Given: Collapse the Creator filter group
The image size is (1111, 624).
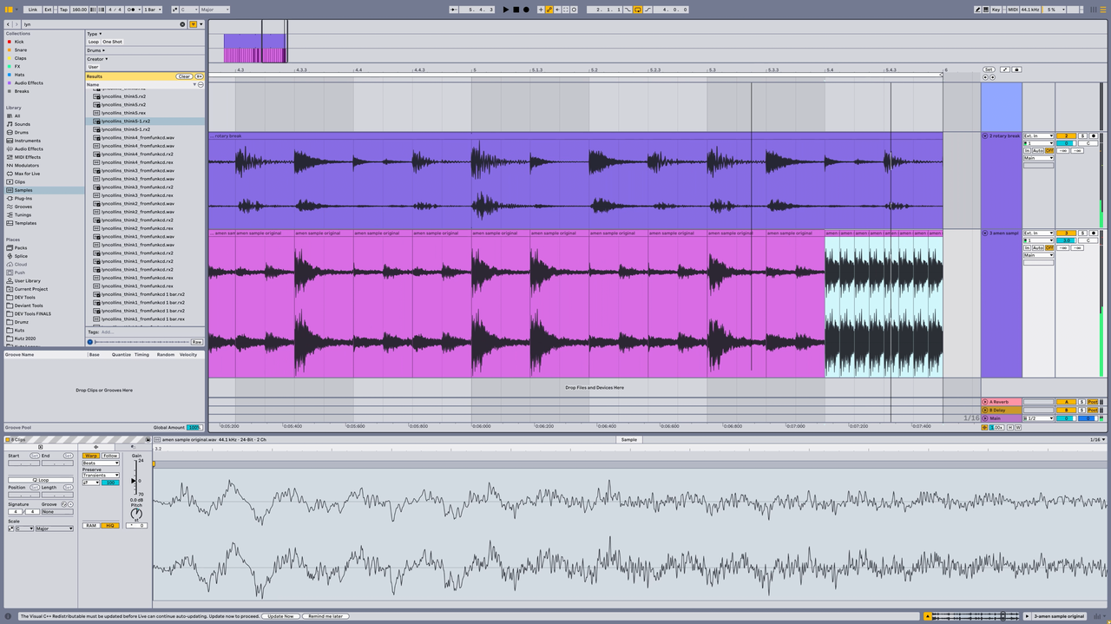Looking at the screenshot, I should click(97, 59).
